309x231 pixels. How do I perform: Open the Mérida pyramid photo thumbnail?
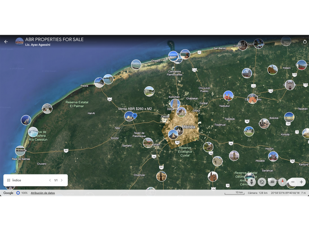point(173,135)
